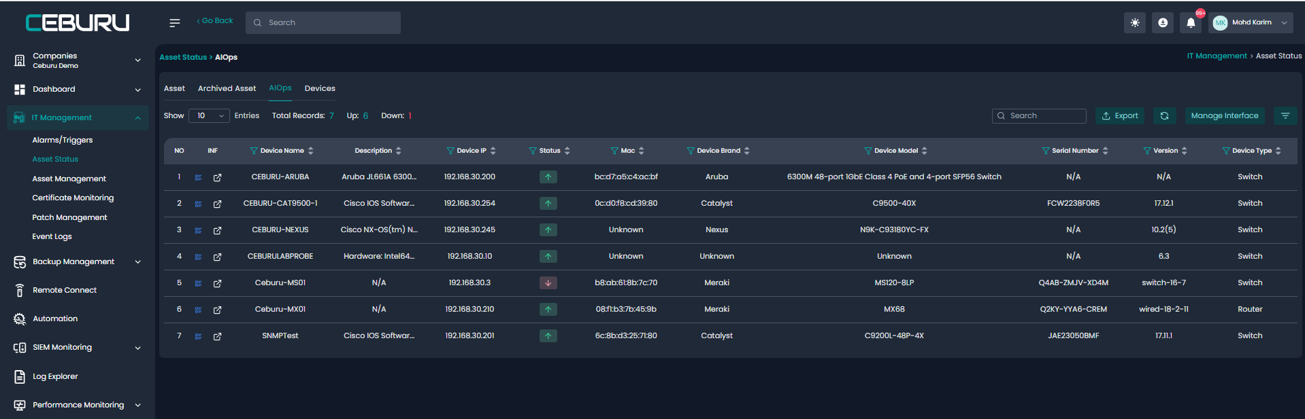Focus the table Search input field

[1039, 116]
